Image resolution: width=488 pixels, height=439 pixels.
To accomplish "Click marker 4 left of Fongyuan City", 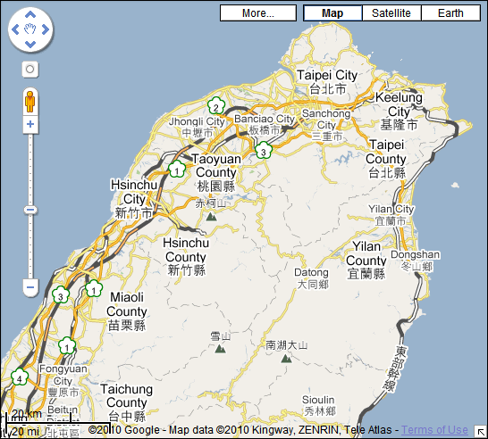I will [20, 377].
